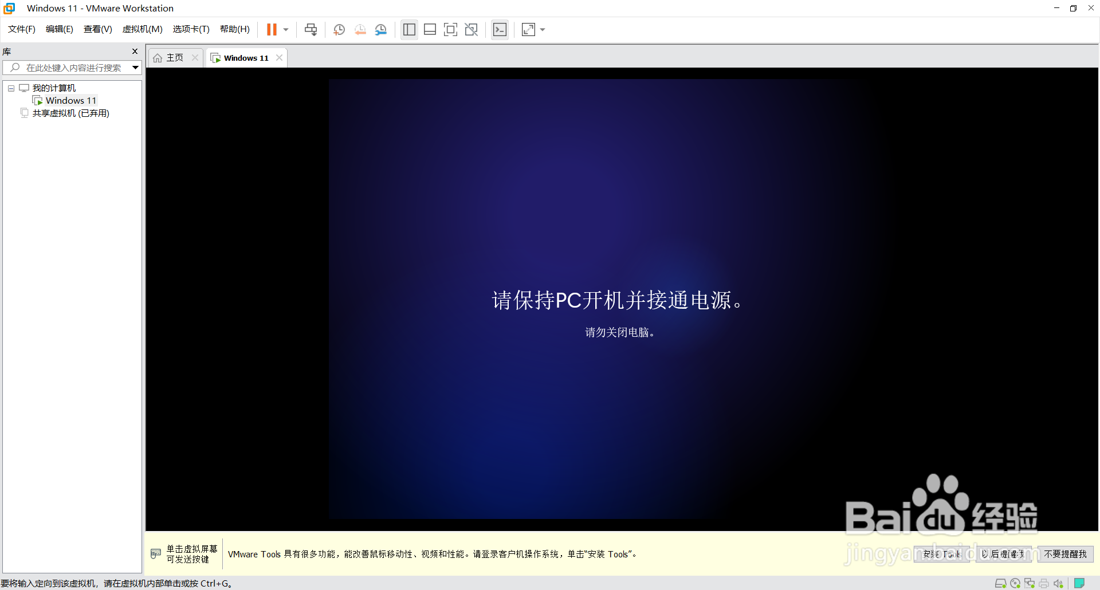Click the CD/DVD drive status icon
The width and height of the screenshot is (1100, 590).
pos(1015,583)
